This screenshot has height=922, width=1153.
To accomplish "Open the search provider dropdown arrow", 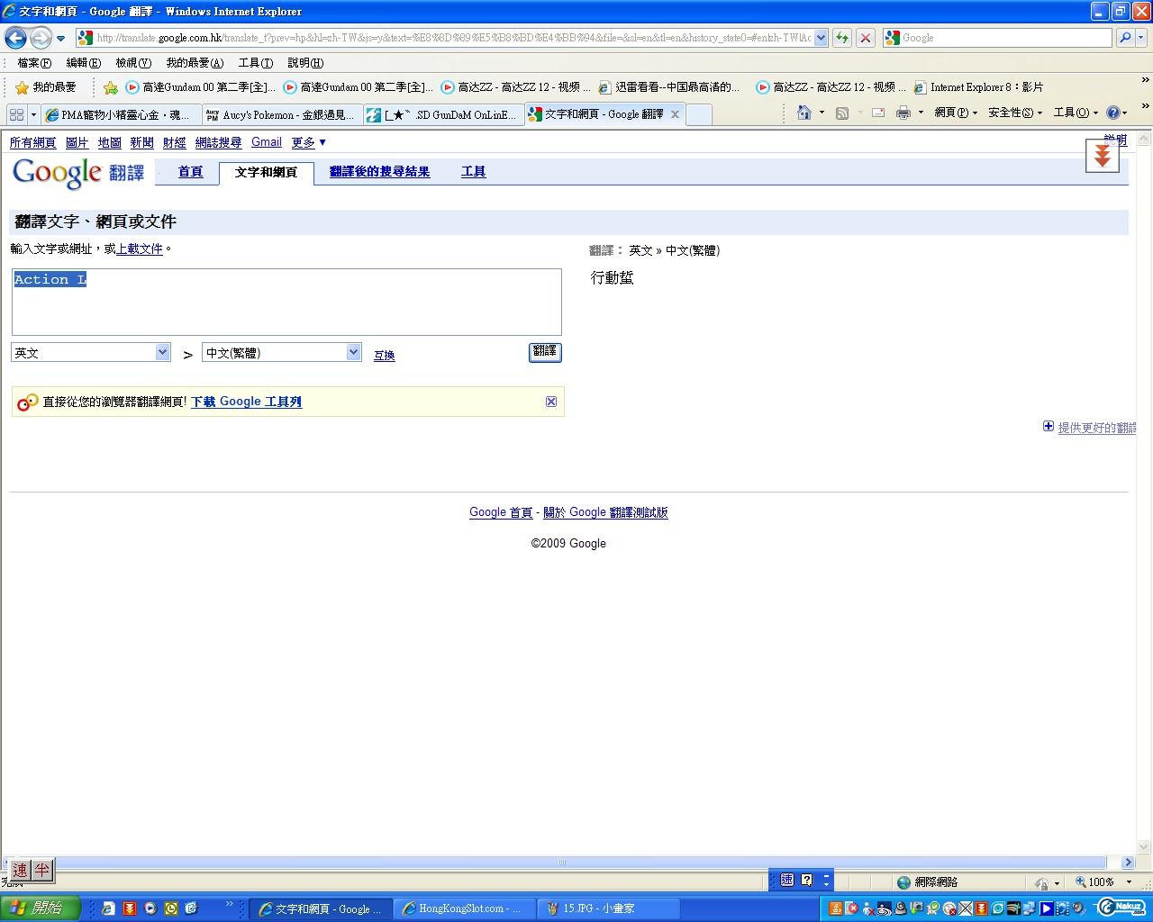I will [x=1141, y=38].
